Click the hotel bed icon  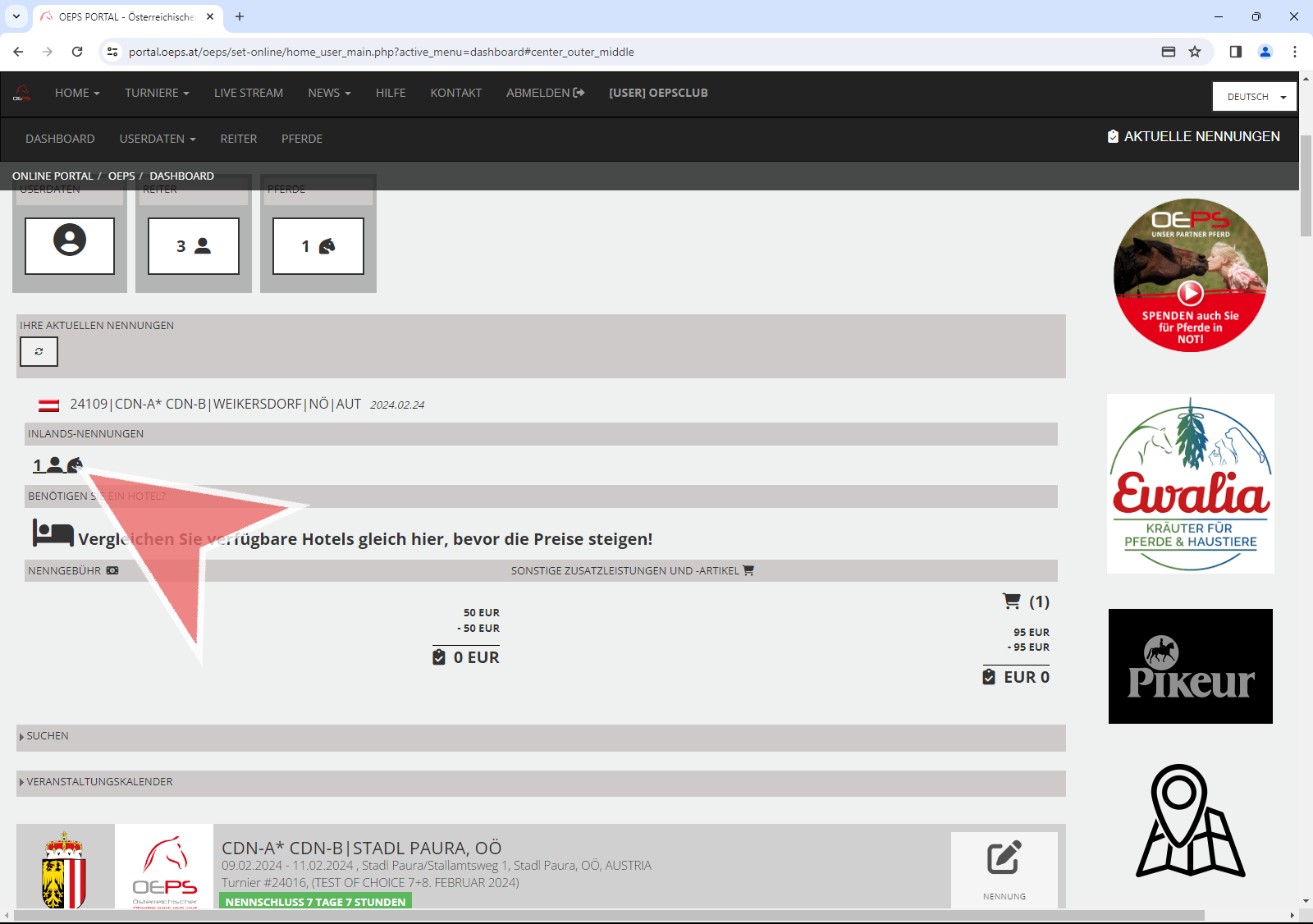click(53, 533)
